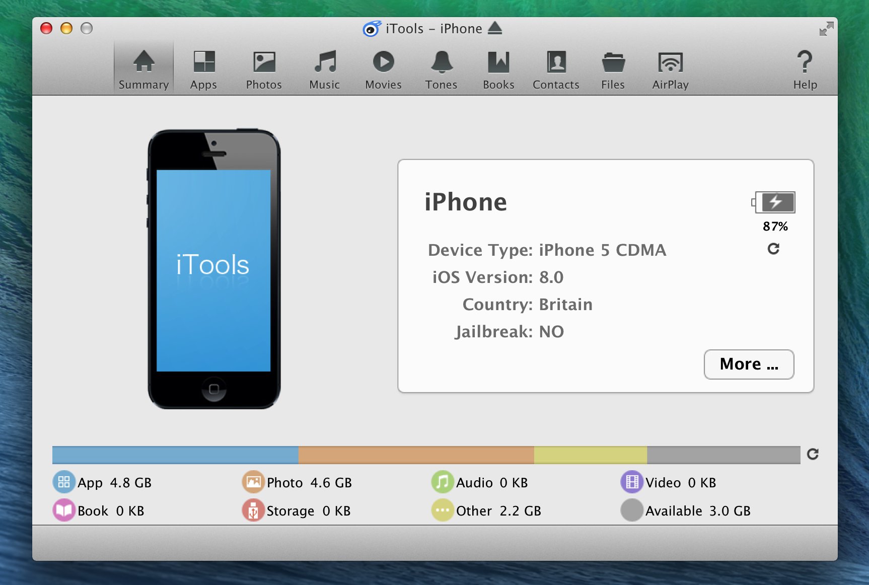Enter full screen mode

(x=826, y=29)
